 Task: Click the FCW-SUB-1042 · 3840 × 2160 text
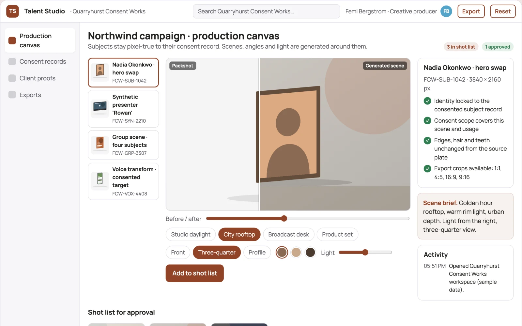click(462, 84)
